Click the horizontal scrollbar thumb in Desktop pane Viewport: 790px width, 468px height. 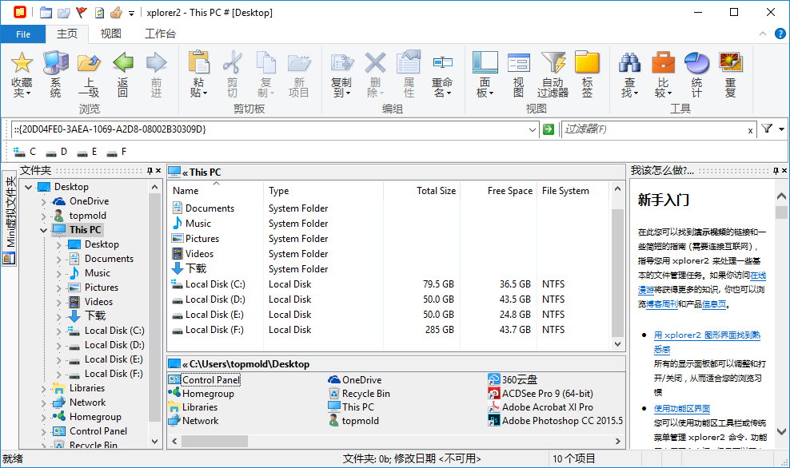(214, 442)
